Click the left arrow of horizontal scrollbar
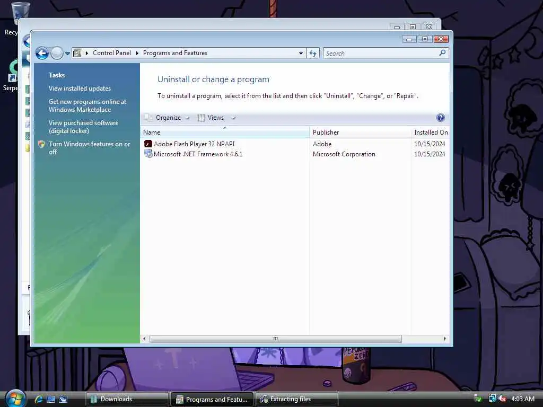Screen dimensions: 543x407 (144, 339)
